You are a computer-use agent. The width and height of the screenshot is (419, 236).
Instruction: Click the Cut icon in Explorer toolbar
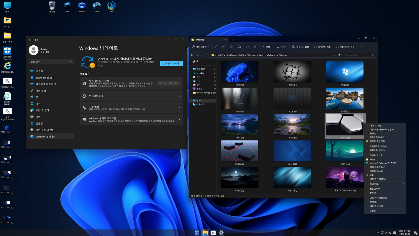click(216, 47)
